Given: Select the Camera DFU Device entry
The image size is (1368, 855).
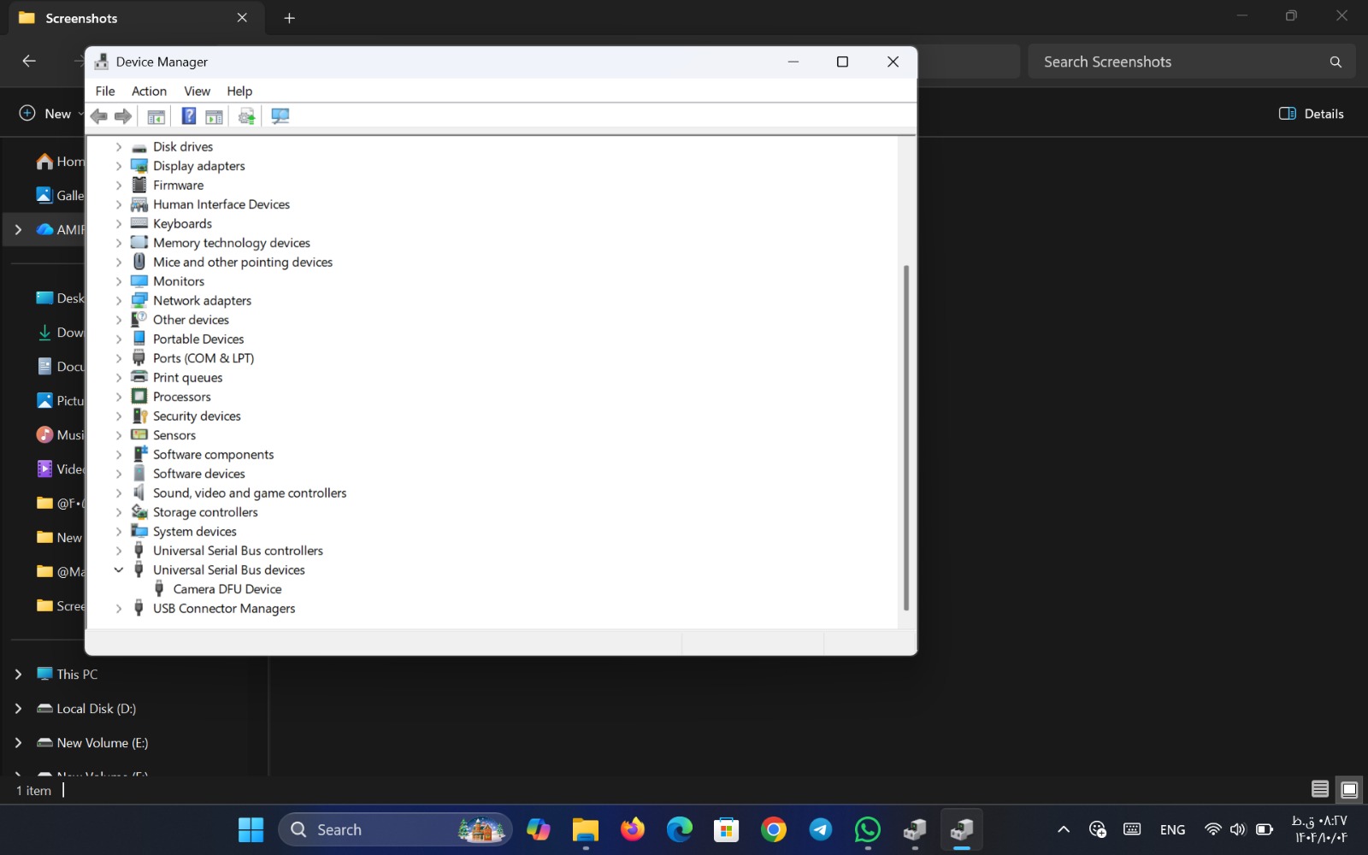Looking at the screenshot, I should point(227,588).
